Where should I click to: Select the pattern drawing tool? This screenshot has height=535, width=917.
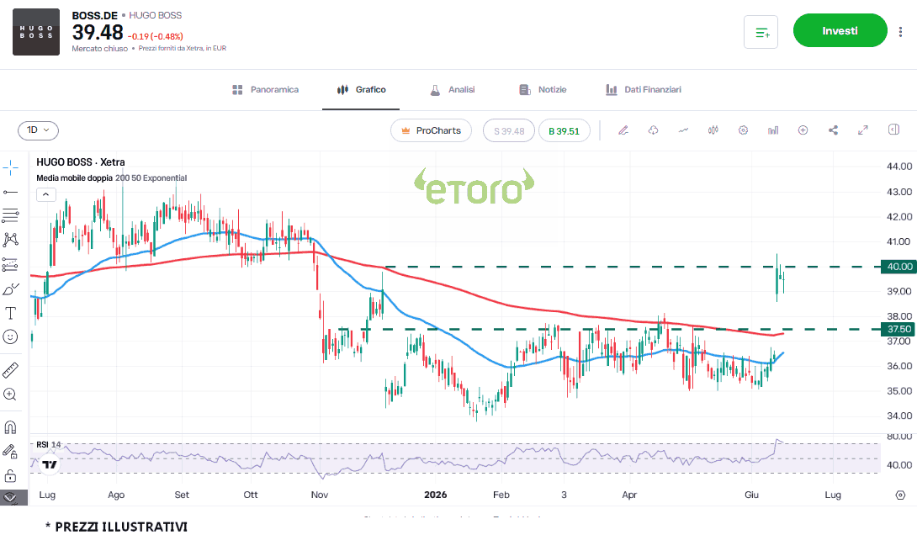(x=11, y=239)
